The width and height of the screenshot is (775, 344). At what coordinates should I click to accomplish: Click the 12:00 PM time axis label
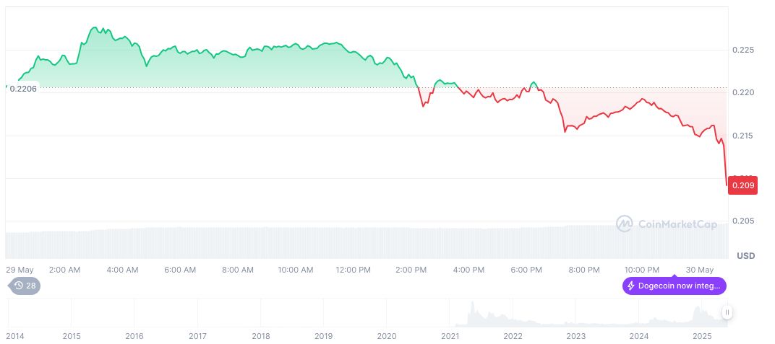354,270
